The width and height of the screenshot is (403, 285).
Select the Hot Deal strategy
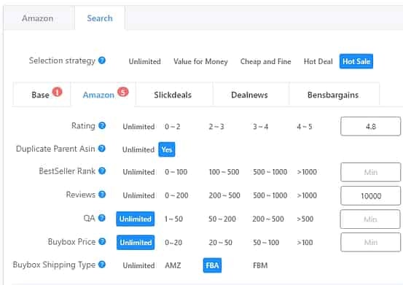318,61
